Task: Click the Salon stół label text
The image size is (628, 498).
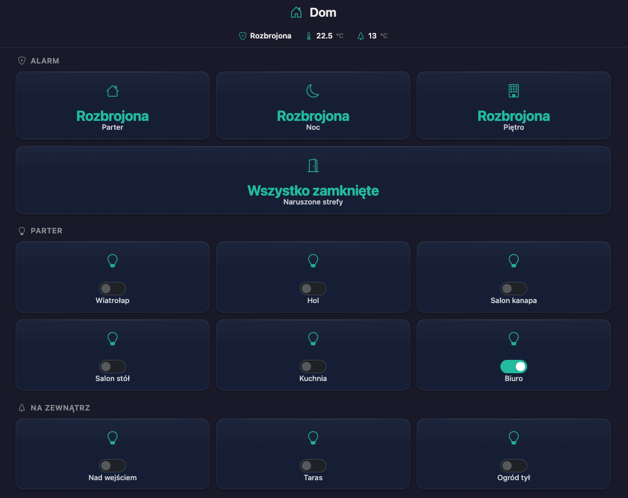Action: 113,379
